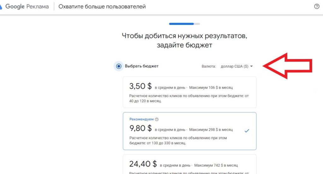Click the info icon next to Рекомендуем
Image resolution: width=323 pixels, height=174 pixels.
tap(157, 119)
